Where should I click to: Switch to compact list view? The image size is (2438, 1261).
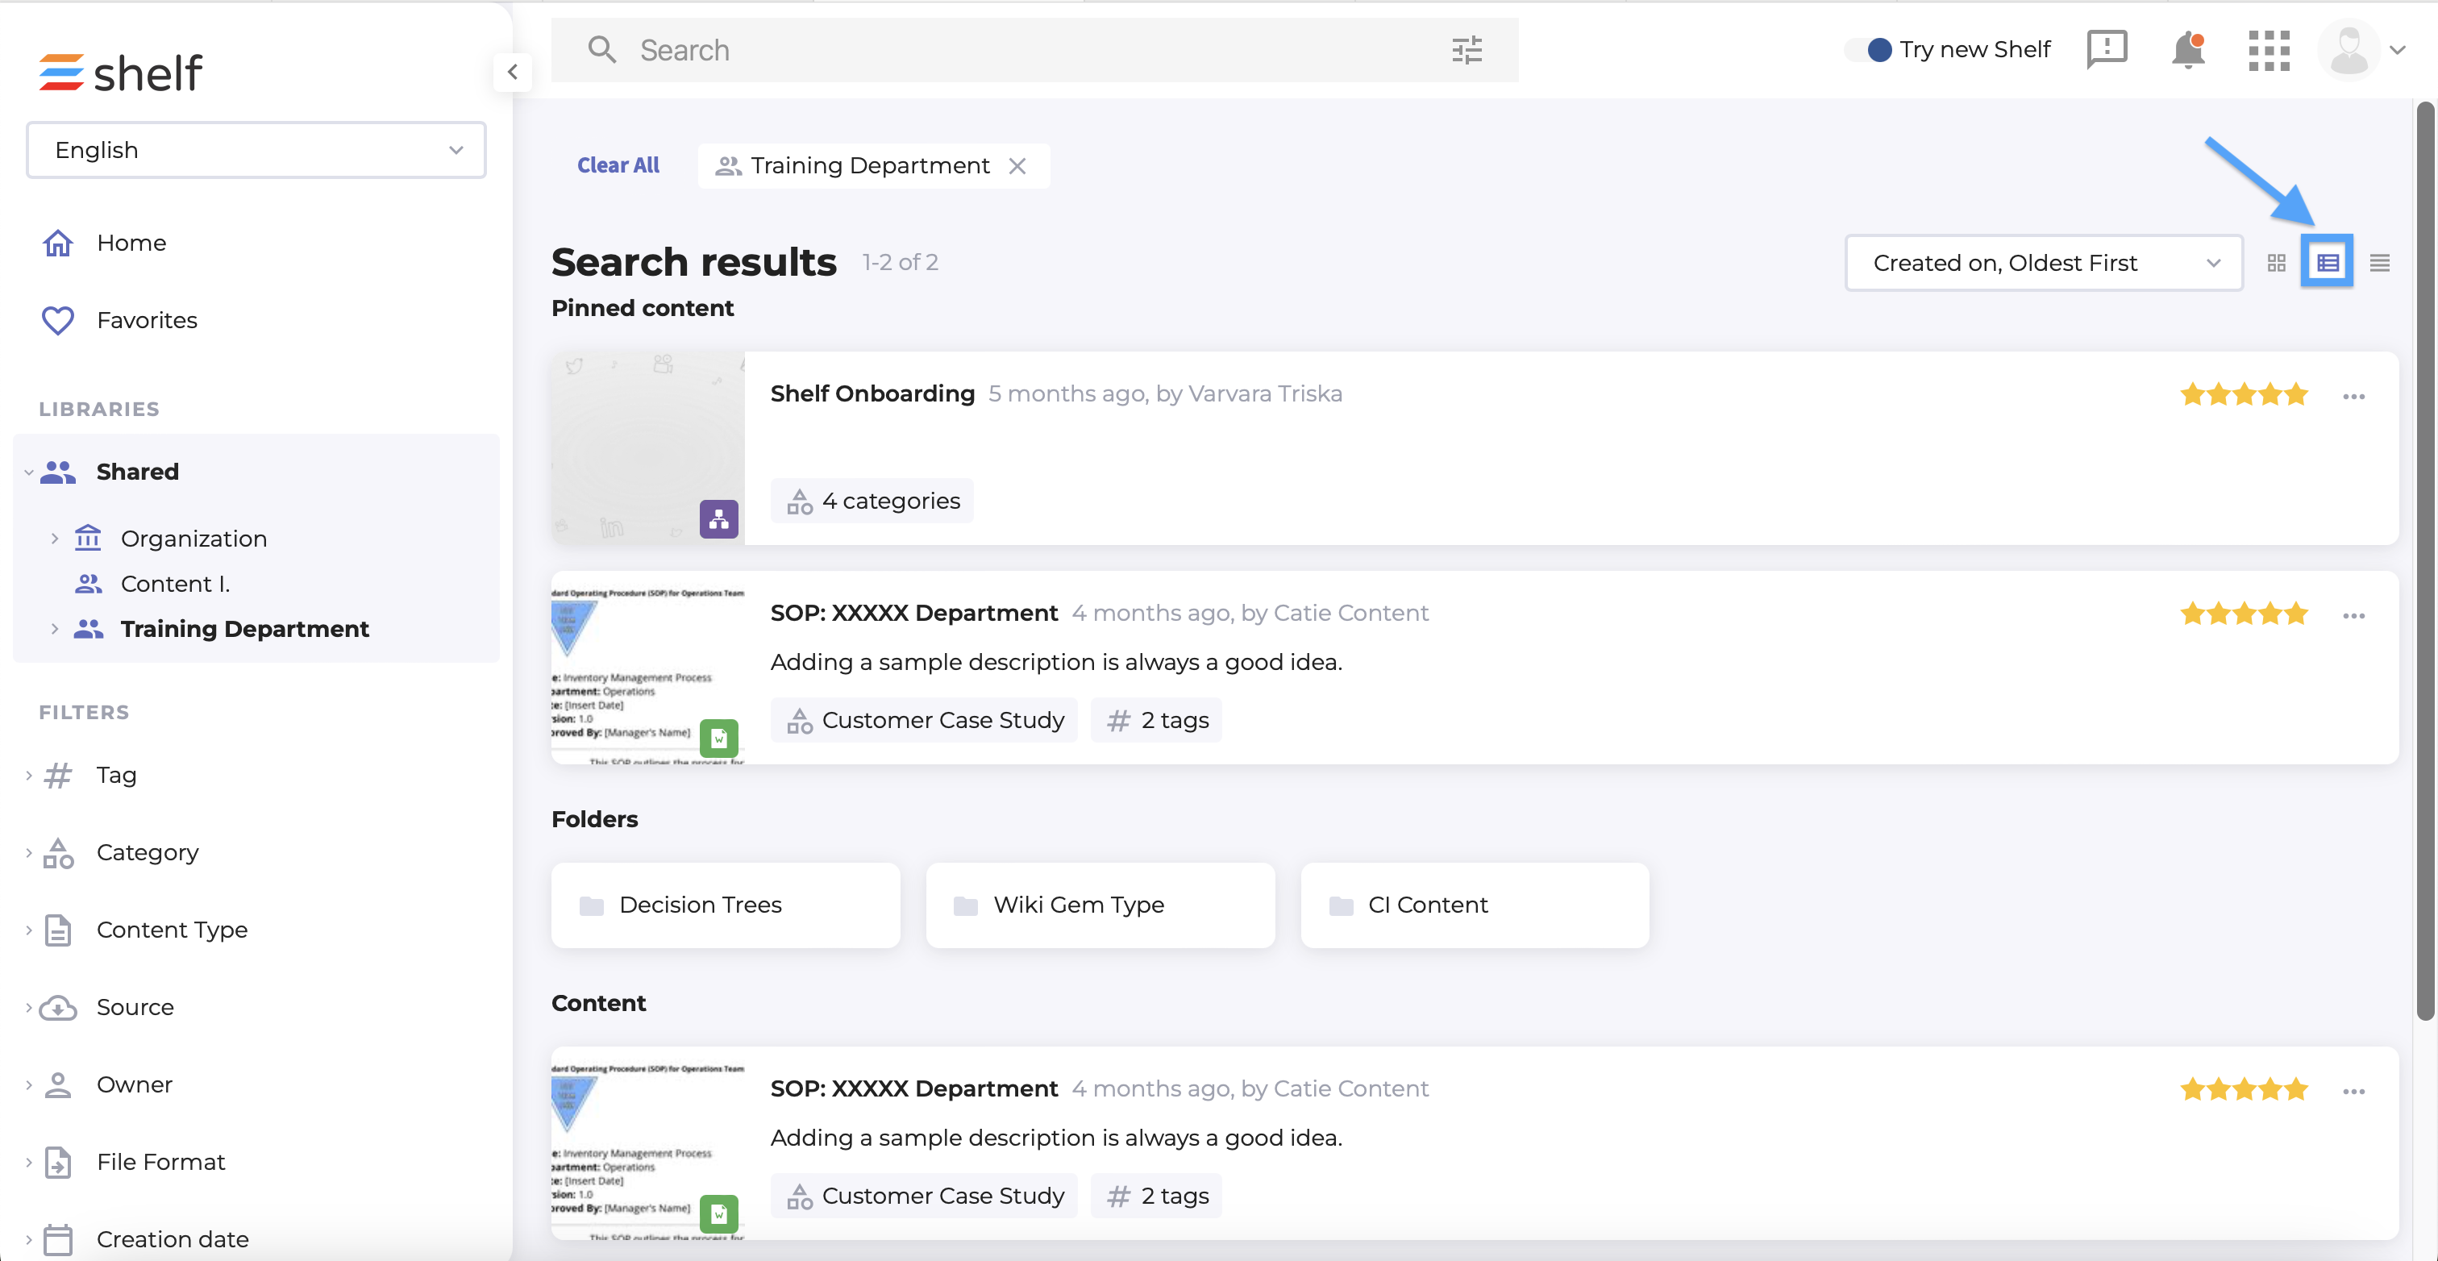2379,263
